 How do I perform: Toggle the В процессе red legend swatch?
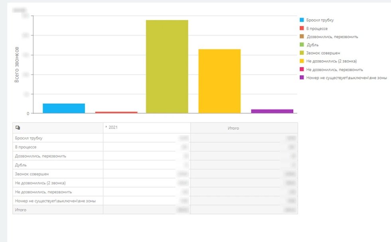coord(302,28)
